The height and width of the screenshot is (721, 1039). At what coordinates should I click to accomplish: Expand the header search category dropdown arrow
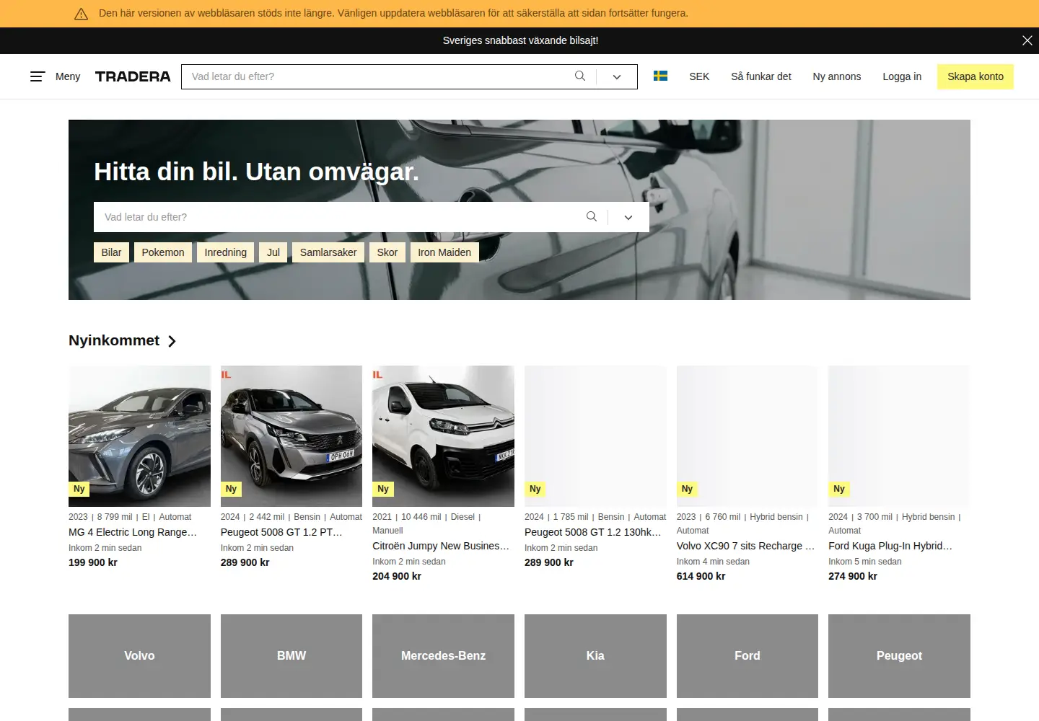[x=617, y=77]
